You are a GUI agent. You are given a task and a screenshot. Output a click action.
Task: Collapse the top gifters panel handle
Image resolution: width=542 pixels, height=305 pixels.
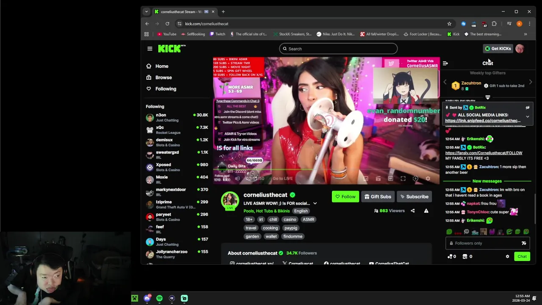pos(488,97)
